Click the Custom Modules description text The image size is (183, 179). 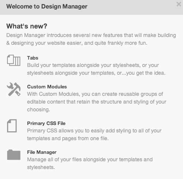click(x=97, y=102)
